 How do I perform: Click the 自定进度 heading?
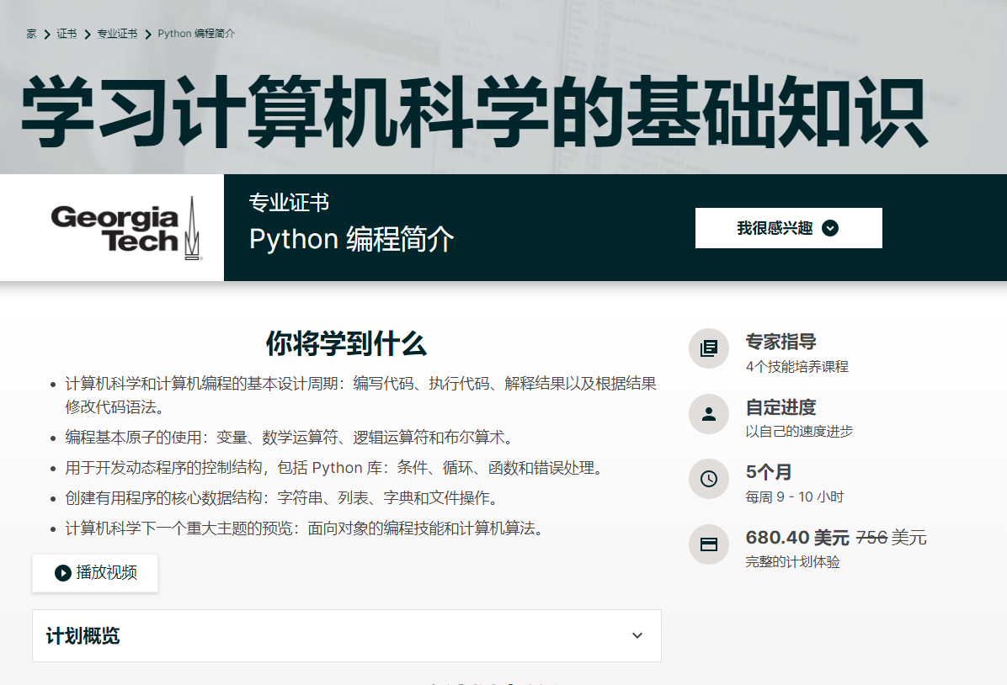click(x=781, y=407)
